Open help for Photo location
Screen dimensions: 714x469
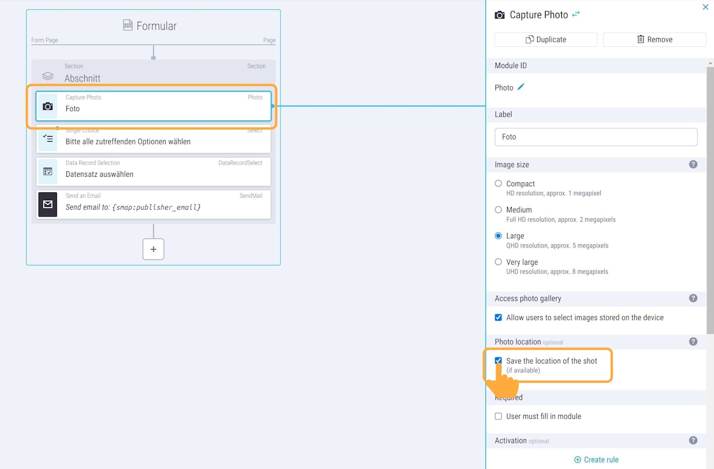[x=693, y=342]
